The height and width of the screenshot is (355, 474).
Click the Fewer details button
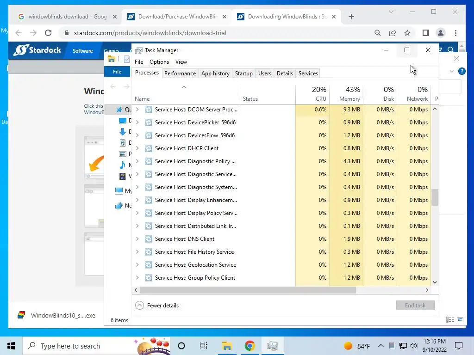(157, 306)
